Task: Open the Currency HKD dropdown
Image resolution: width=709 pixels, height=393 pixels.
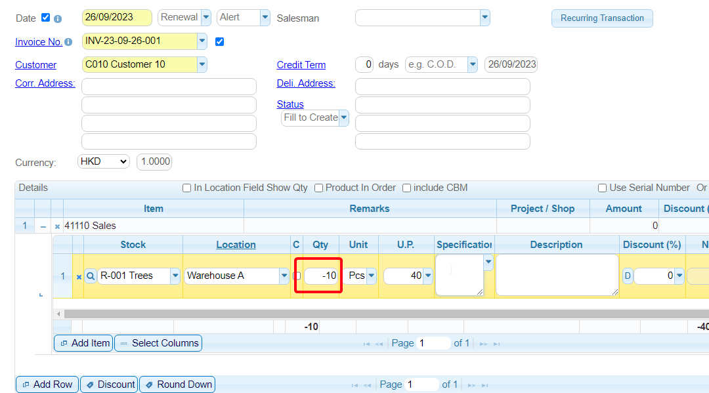Action: coord(104,161)
